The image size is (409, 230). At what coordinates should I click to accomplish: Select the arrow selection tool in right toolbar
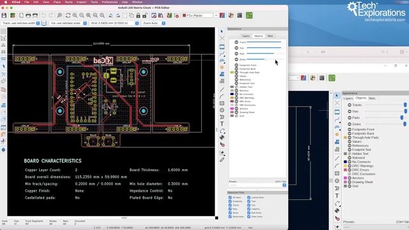point(222,31)
